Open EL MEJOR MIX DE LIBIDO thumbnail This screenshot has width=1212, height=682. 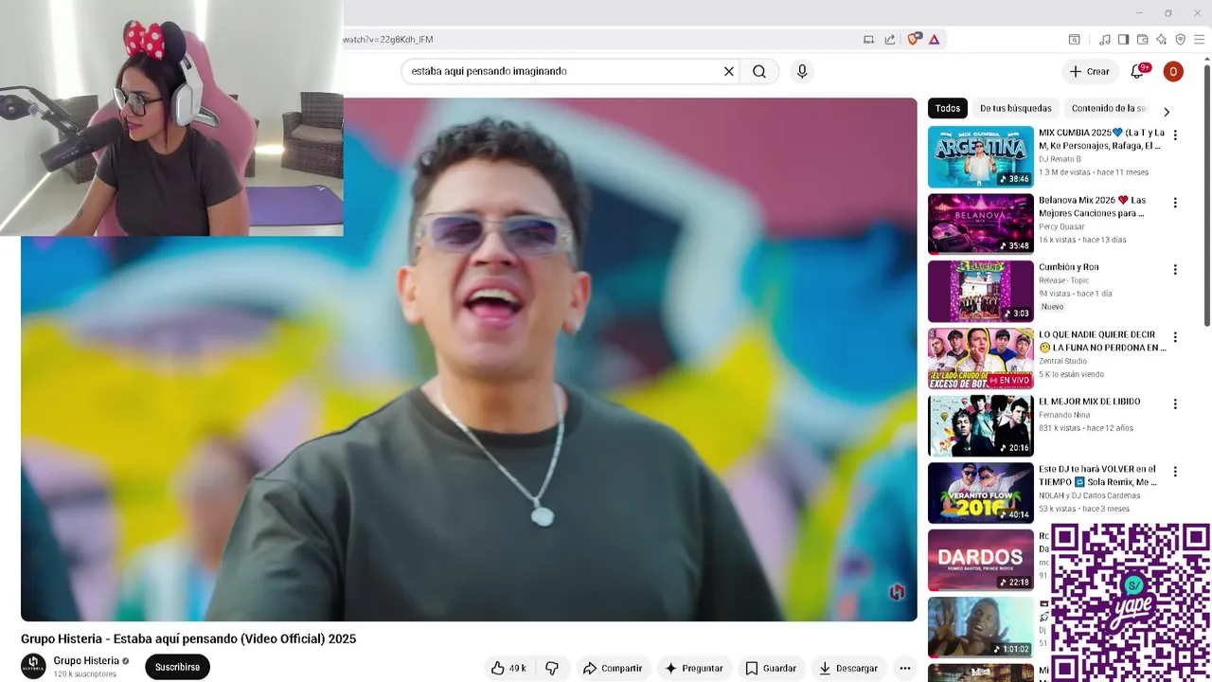tap(980, 425)
